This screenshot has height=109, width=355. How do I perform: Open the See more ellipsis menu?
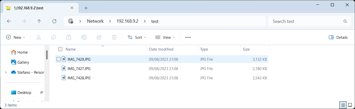pos(188,37)
